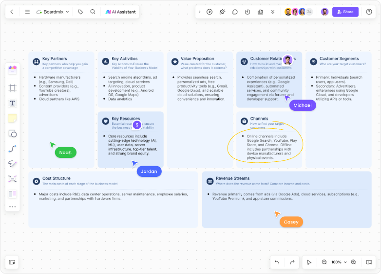Open the minimap icon
Screen dimensions: 381x274
pyautogui.click(x=369, y=262)
